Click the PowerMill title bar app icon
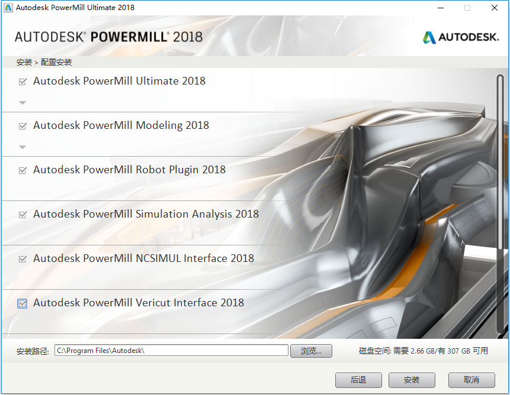 click(x=8, y=8)
